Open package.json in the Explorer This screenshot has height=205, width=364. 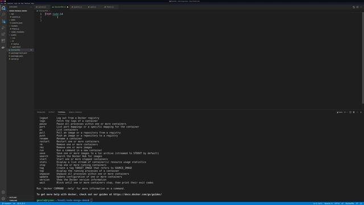[x=16, y=56]
